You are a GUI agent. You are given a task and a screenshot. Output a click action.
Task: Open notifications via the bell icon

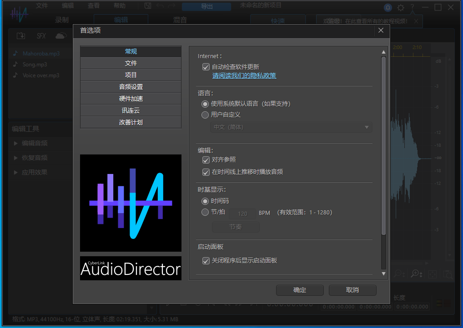coord(388,7)
